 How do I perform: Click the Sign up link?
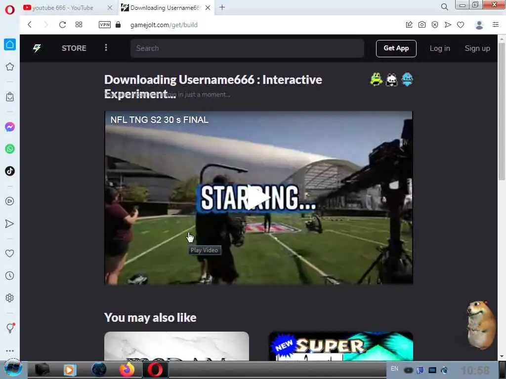477,48
